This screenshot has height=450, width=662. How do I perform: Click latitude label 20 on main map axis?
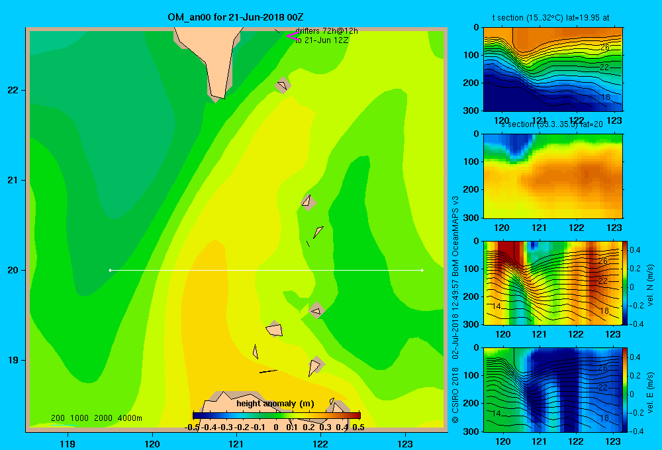coord(13,270)
